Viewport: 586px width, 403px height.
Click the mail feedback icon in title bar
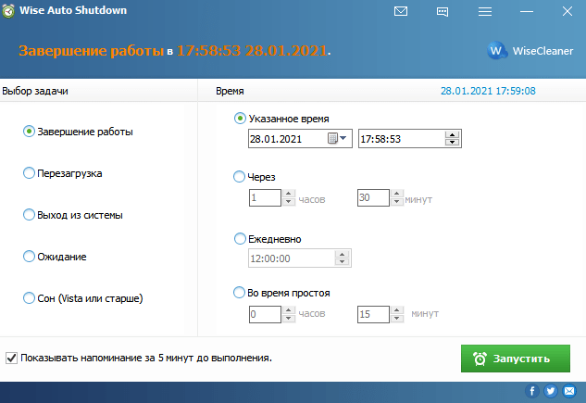click(x=401, y=12)
